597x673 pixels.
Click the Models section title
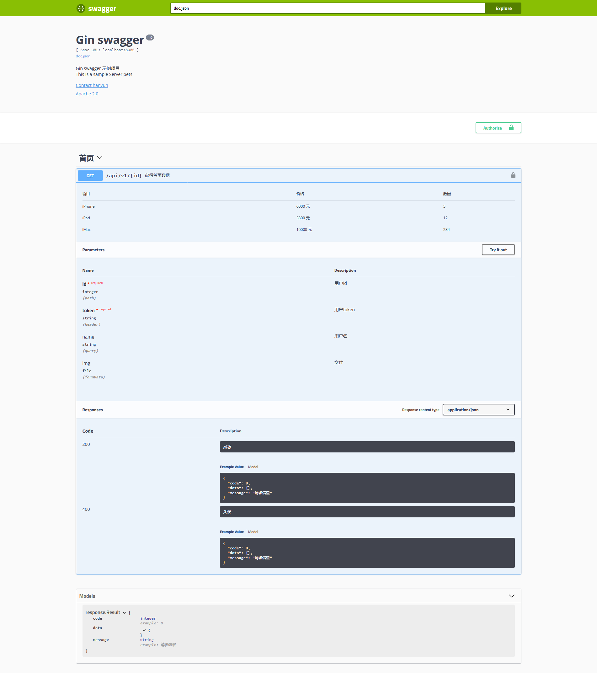(87, 596)
